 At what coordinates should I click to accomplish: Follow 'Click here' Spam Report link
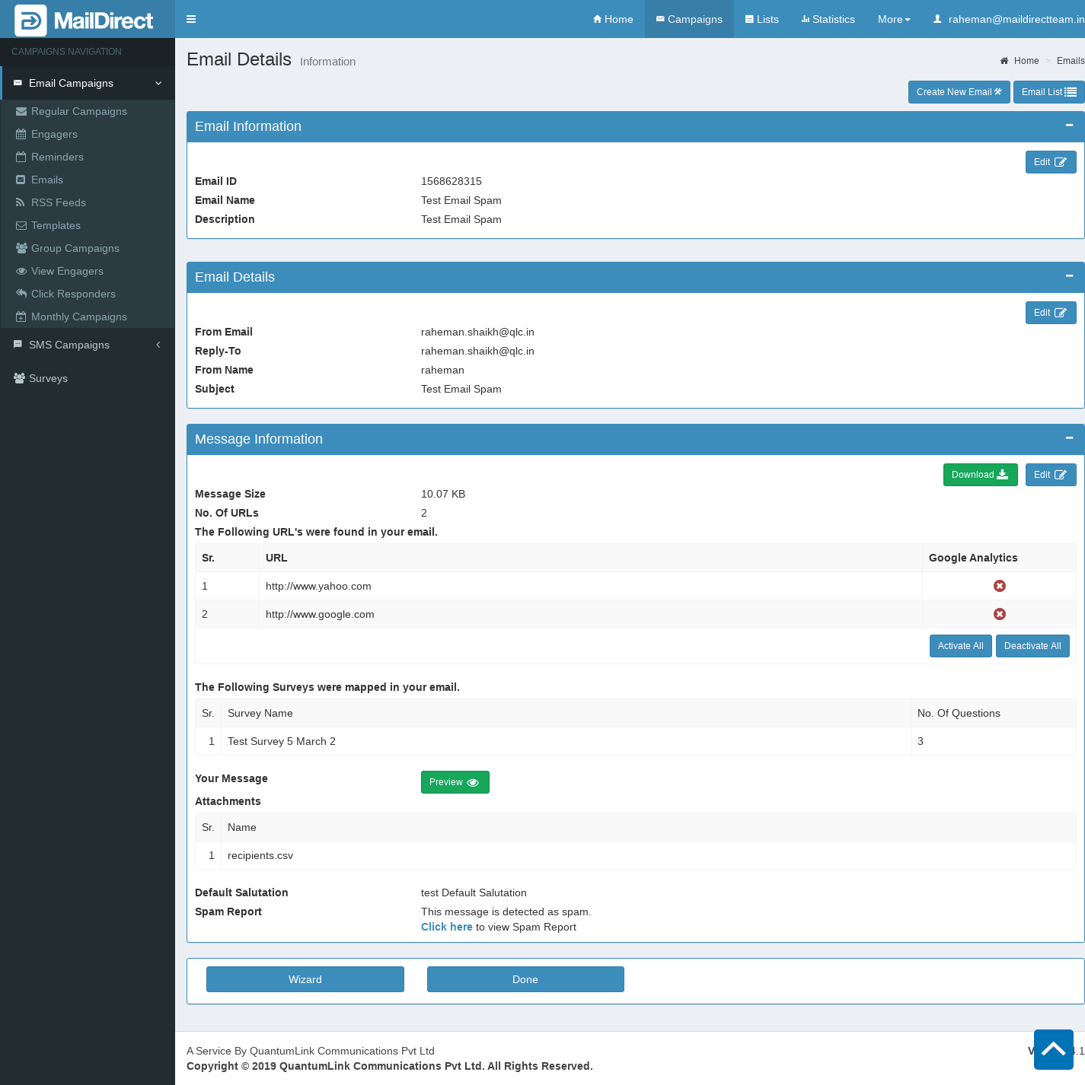(446, 927)
